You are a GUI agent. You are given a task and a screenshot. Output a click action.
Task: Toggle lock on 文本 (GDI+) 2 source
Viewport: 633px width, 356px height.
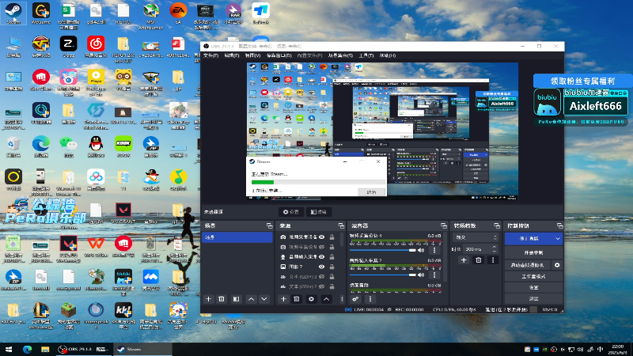click(x=332, y=286)
